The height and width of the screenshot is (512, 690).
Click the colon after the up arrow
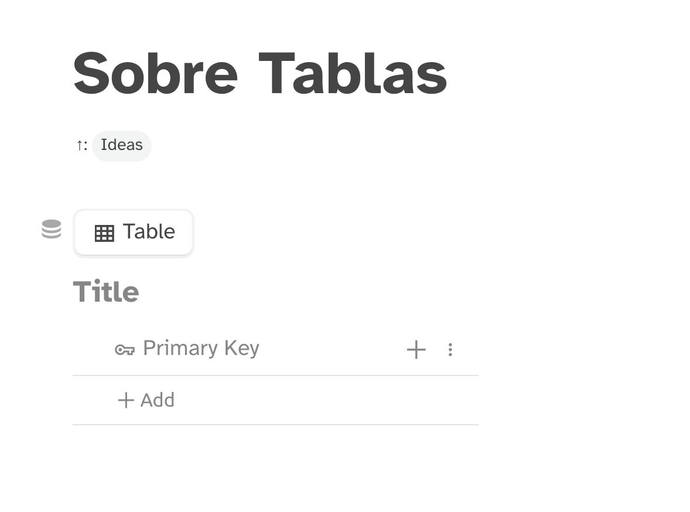[x=86, y=146]
